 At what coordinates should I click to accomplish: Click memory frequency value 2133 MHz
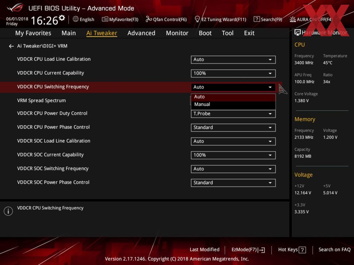tap(304, 137)
